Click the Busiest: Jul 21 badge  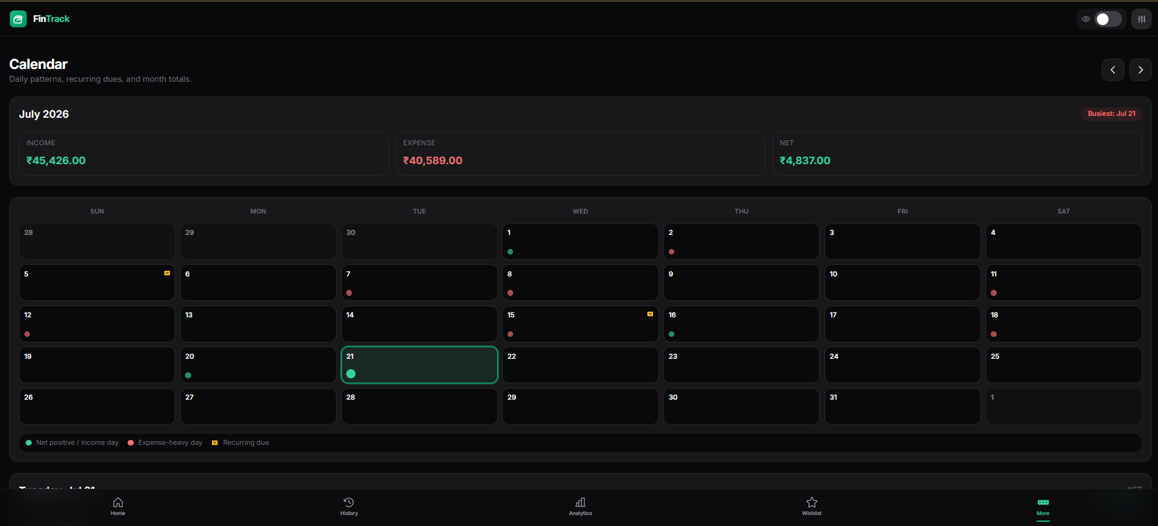click(1112, 113)
